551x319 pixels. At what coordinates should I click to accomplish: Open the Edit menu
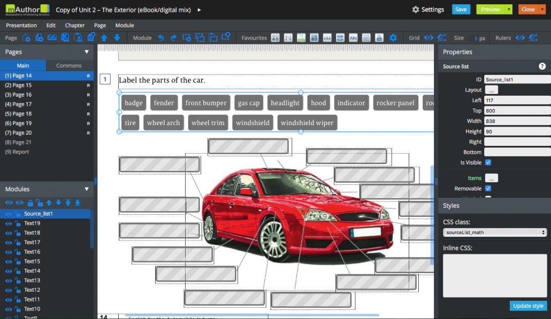coord(51,25)
